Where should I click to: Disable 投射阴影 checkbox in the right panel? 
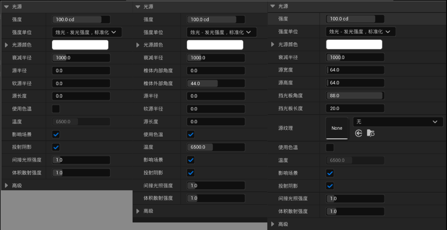(330, 186)
